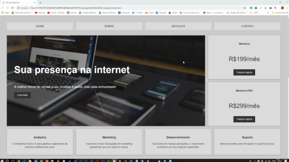Open a new tab with the plus button
Image resolution: width=289 pixels, height=162 pixels.
tap(40, 3)
